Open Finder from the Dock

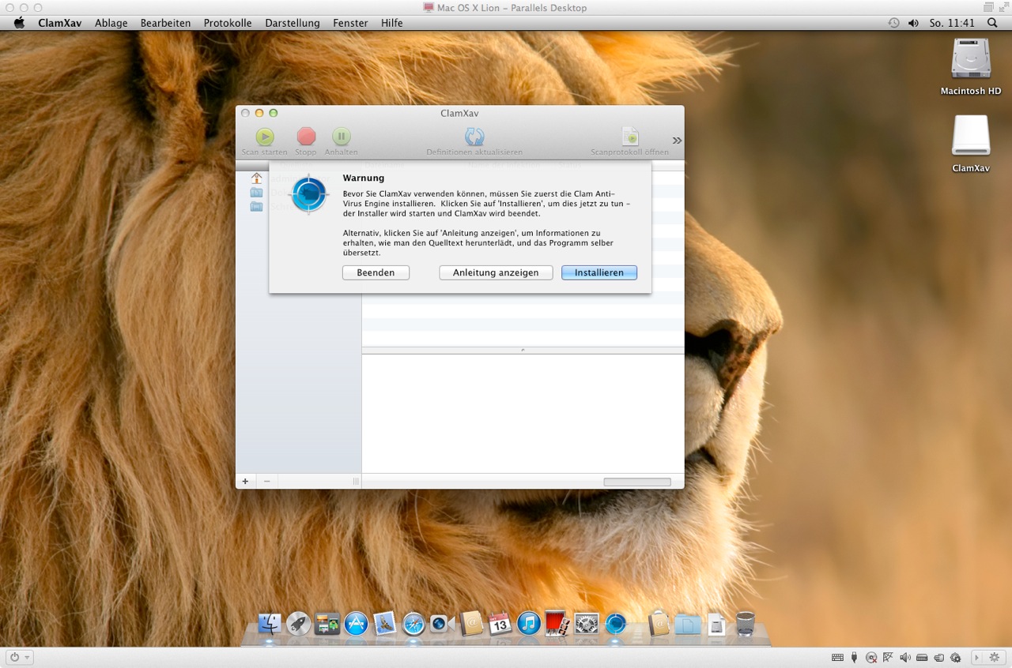point(270,624)
